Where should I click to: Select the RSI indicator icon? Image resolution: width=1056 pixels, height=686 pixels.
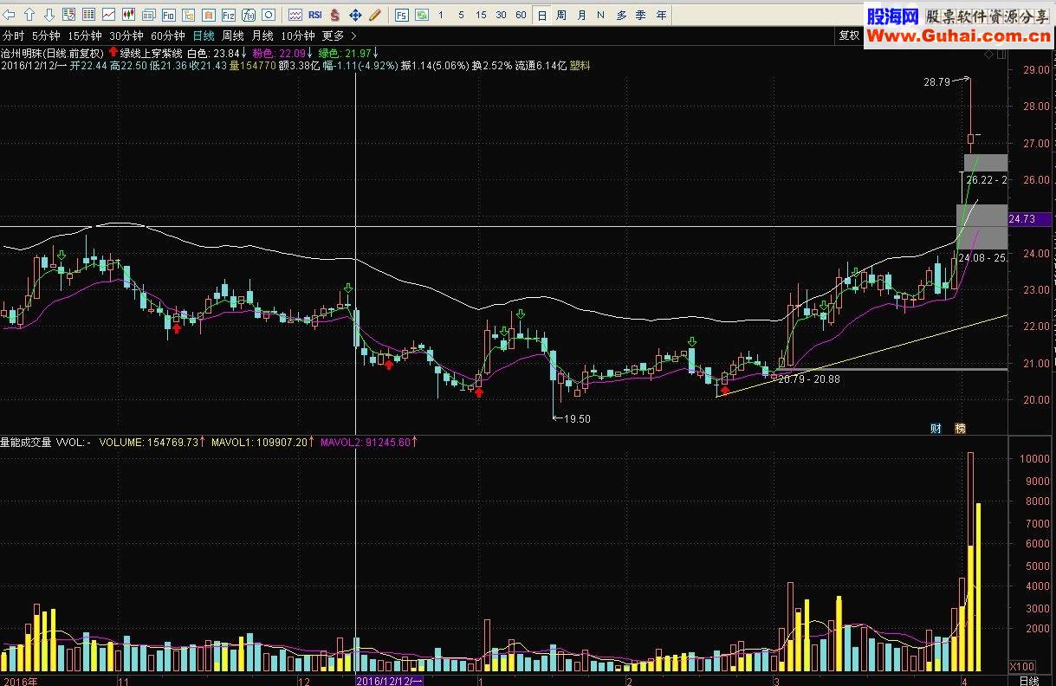click(x=315, y=15)
